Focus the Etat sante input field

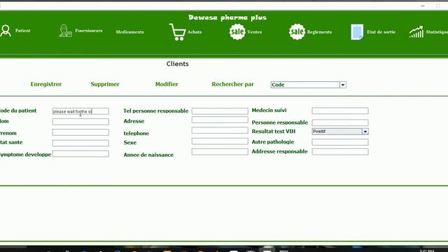(x=80, y=143)
